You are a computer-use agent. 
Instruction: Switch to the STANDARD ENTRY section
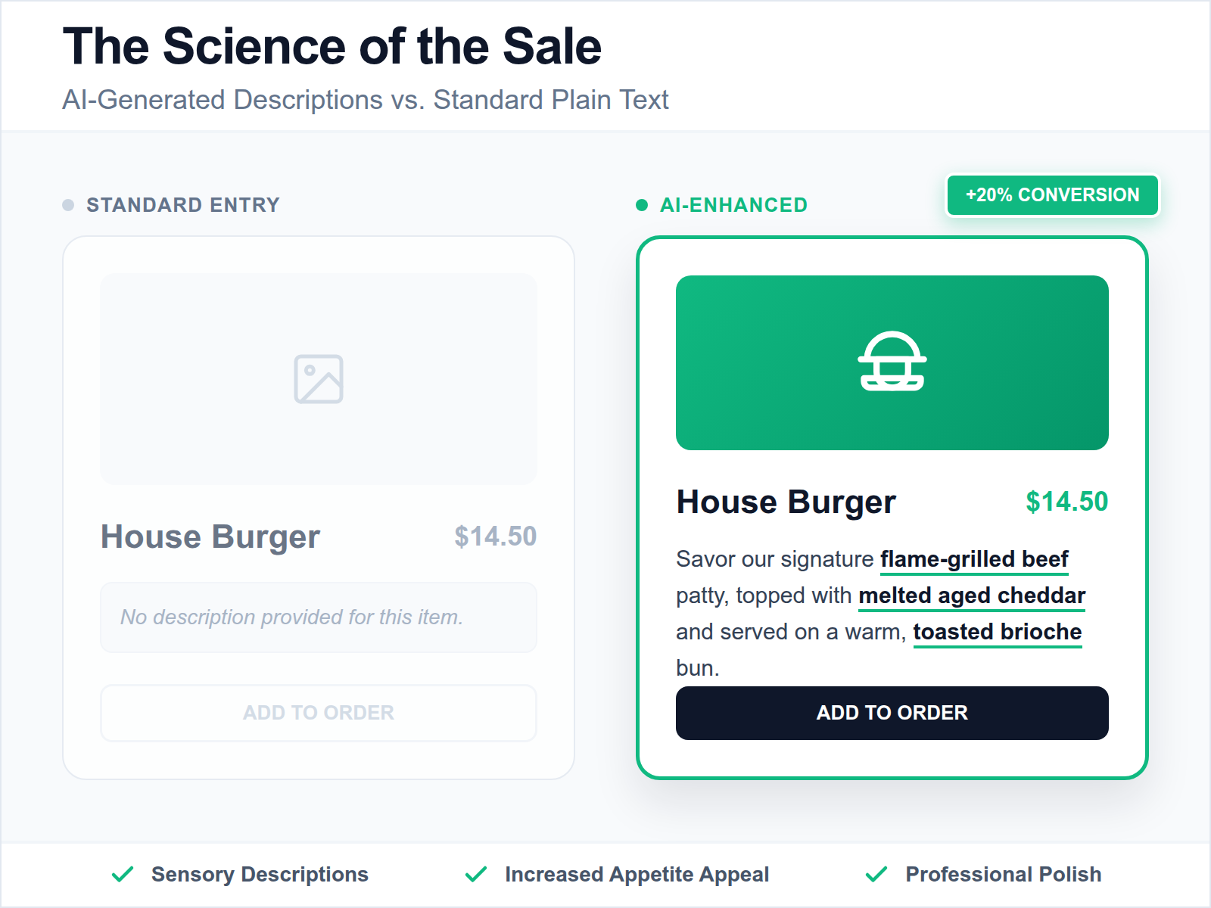pyautogui.click(x=183, y=204)
